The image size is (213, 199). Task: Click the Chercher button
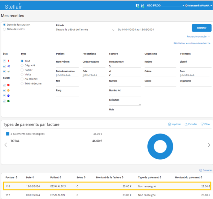[x=202, y=28]
